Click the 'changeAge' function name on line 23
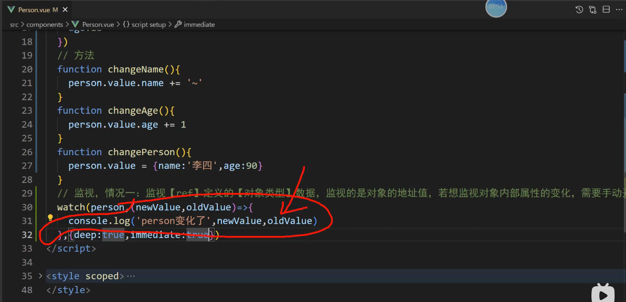 click(x=133, y=111)
